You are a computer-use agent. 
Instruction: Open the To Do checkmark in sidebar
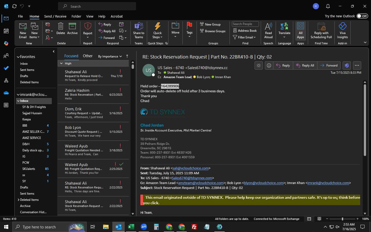pyautogui.click(x=6, y=68)
